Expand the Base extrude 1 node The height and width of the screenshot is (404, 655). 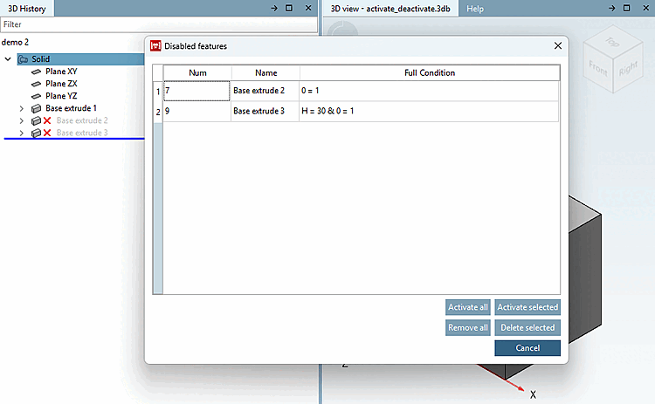pos(21,108)
